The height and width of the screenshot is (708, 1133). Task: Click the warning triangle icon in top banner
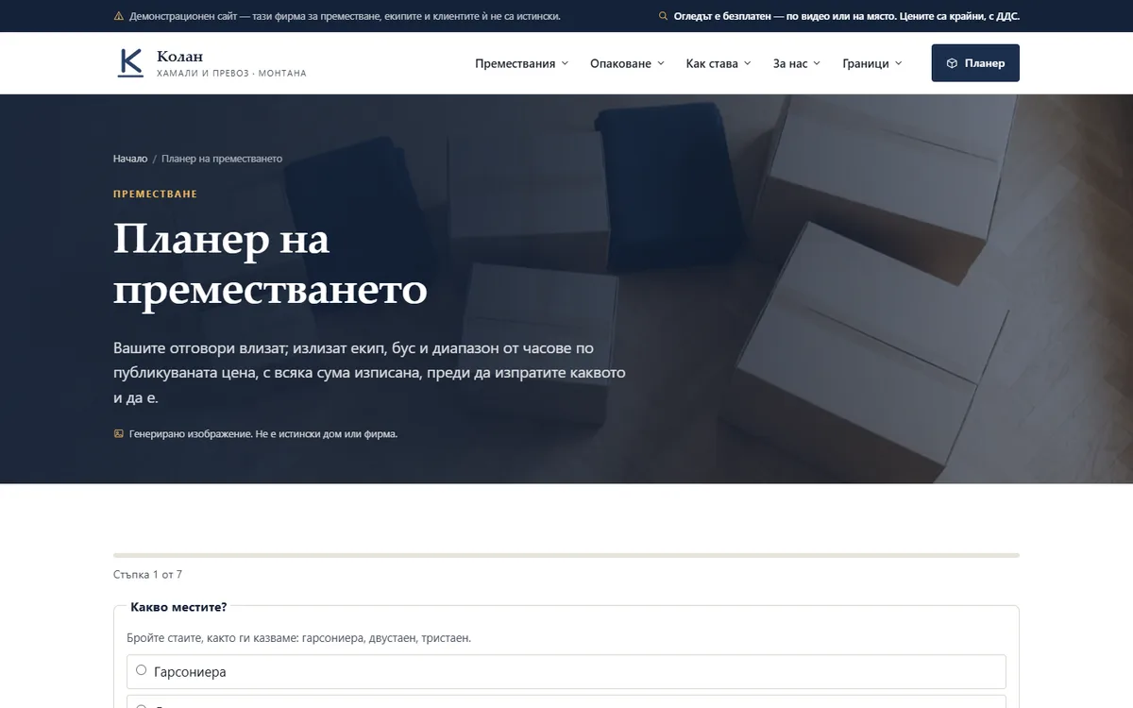118,16
